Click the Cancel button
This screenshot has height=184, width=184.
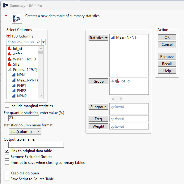click(167, 45)
